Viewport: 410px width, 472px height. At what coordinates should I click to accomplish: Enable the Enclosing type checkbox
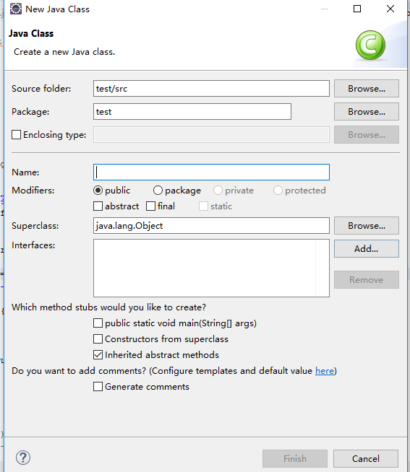pyautogui.click(x=17, y=134)
